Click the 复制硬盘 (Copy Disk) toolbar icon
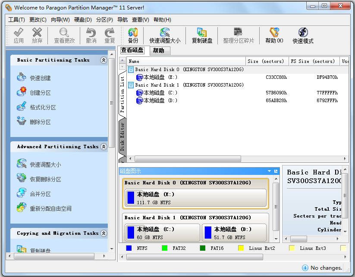This screenshot has width=355, height=277. pos(201,35)
